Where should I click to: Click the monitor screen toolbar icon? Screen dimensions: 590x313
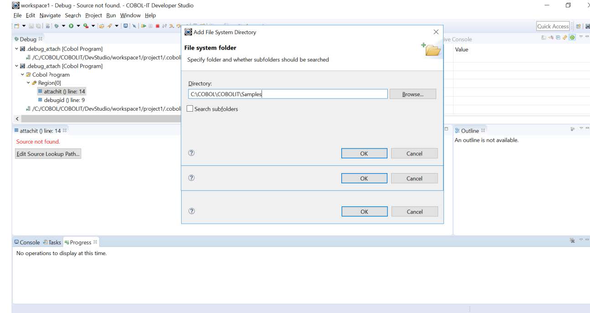[x=125, y=26]
